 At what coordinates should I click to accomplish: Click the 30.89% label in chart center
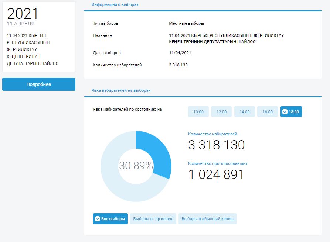[x=136, y=166]
